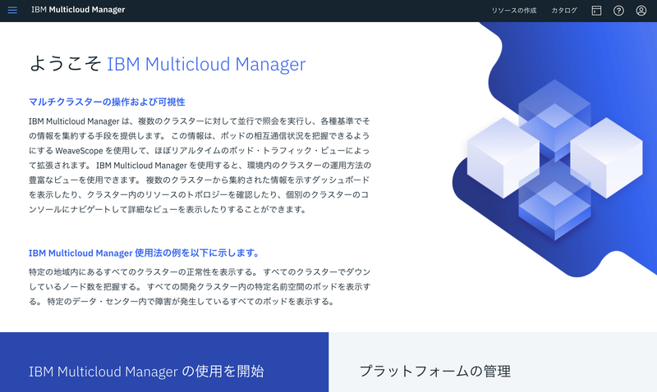Open カタログ from the header
This screenshot has width=657, height=392.
click(564, 11)
